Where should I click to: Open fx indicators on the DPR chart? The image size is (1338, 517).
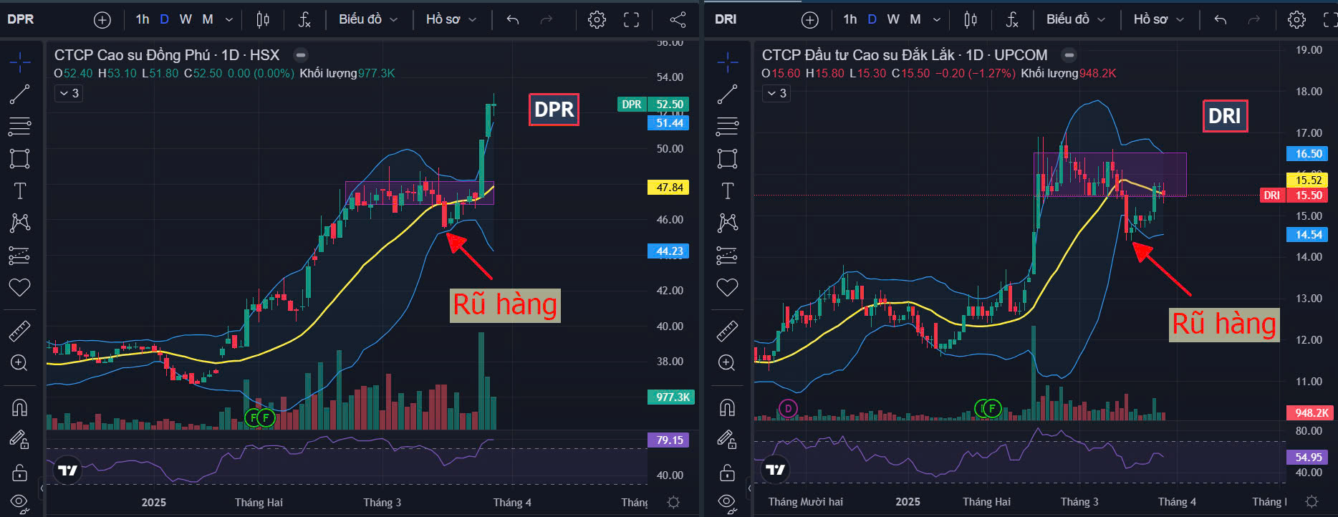[x=304, y=20]
